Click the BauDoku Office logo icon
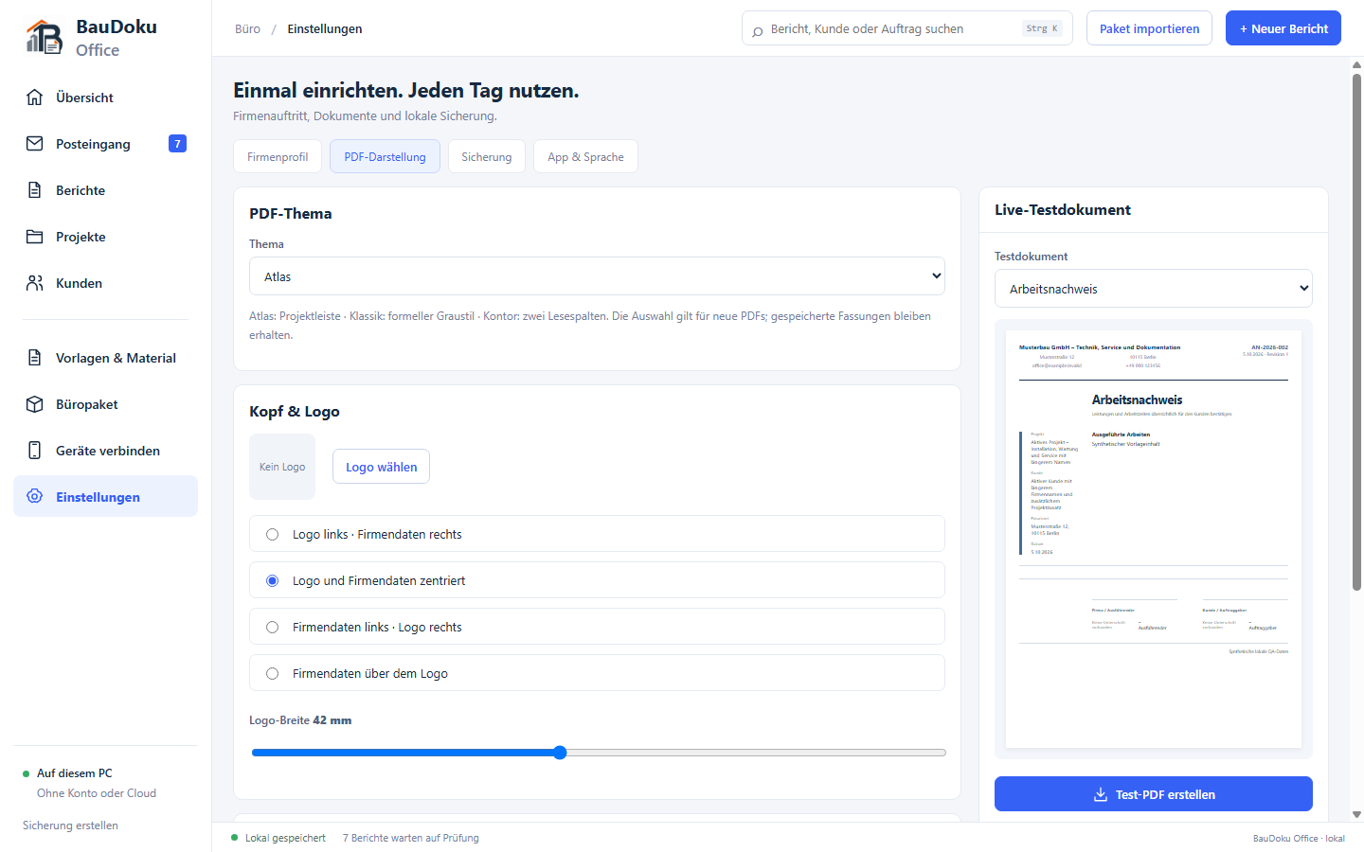This screenshot has width=1364, height=852. 44,37
